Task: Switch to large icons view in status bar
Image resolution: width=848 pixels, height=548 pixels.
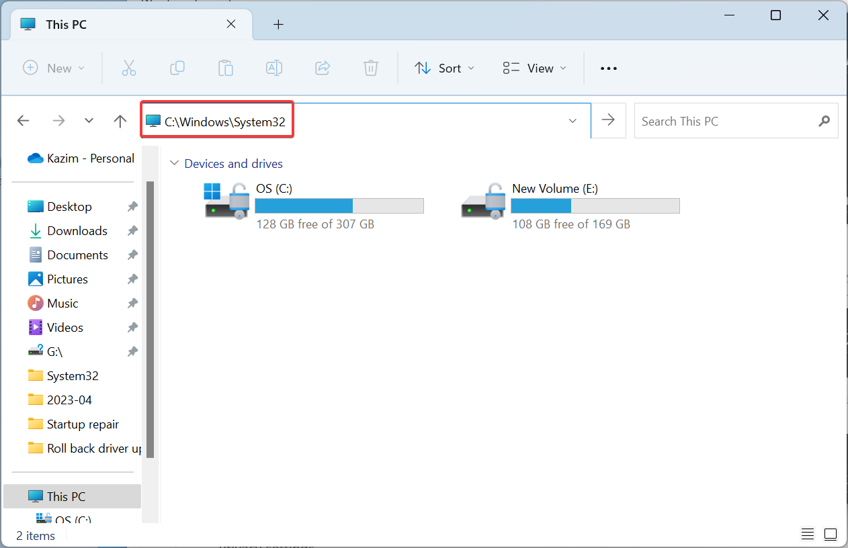Action: [831, 535]
